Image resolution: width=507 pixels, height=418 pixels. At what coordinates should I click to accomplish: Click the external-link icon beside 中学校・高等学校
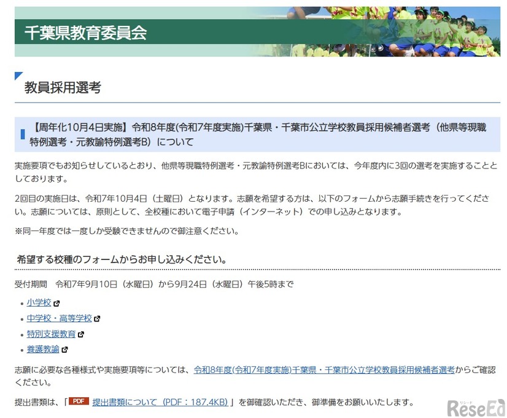click(x=97, y=319)
